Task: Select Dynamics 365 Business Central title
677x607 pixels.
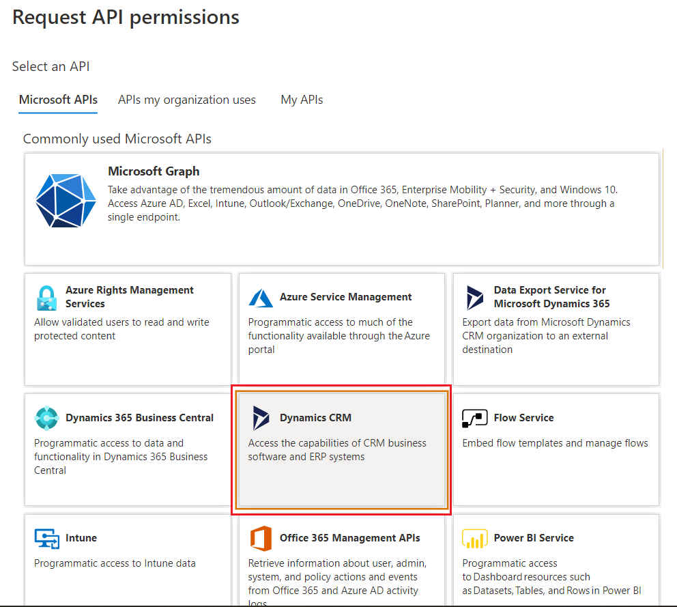Action: tap(139, 418)
